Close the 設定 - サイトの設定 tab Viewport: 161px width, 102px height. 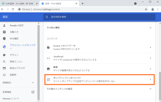(x=76, y=4)
